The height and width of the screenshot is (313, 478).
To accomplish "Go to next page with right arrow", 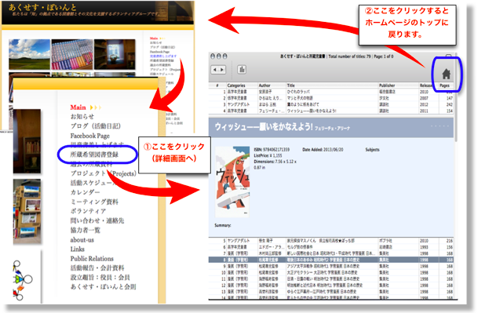I will point(222,70).
